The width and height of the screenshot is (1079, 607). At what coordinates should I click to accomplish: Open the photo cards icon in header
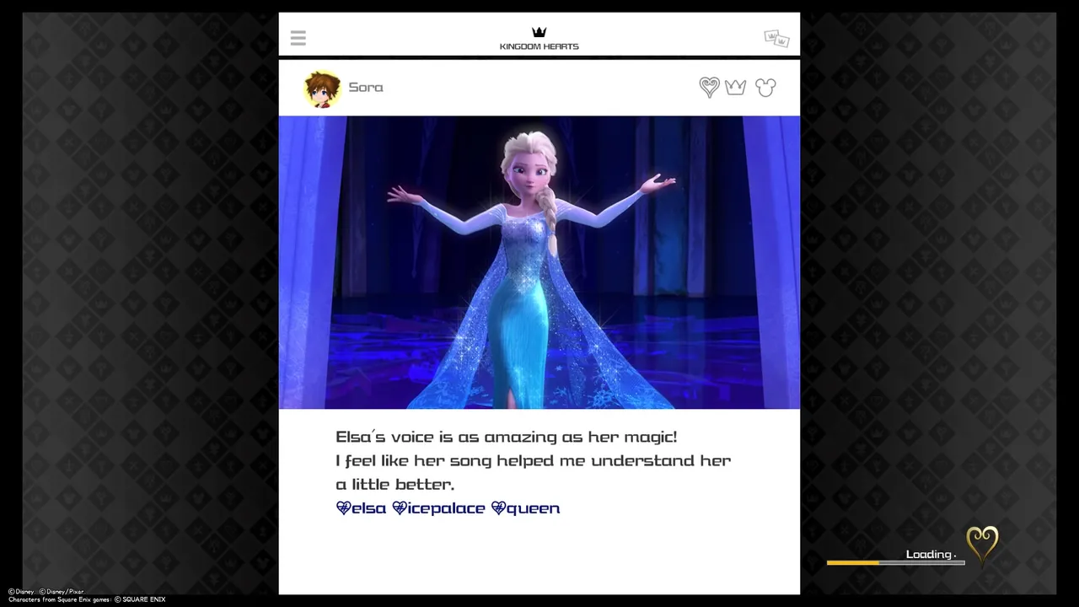click(776, 38)
